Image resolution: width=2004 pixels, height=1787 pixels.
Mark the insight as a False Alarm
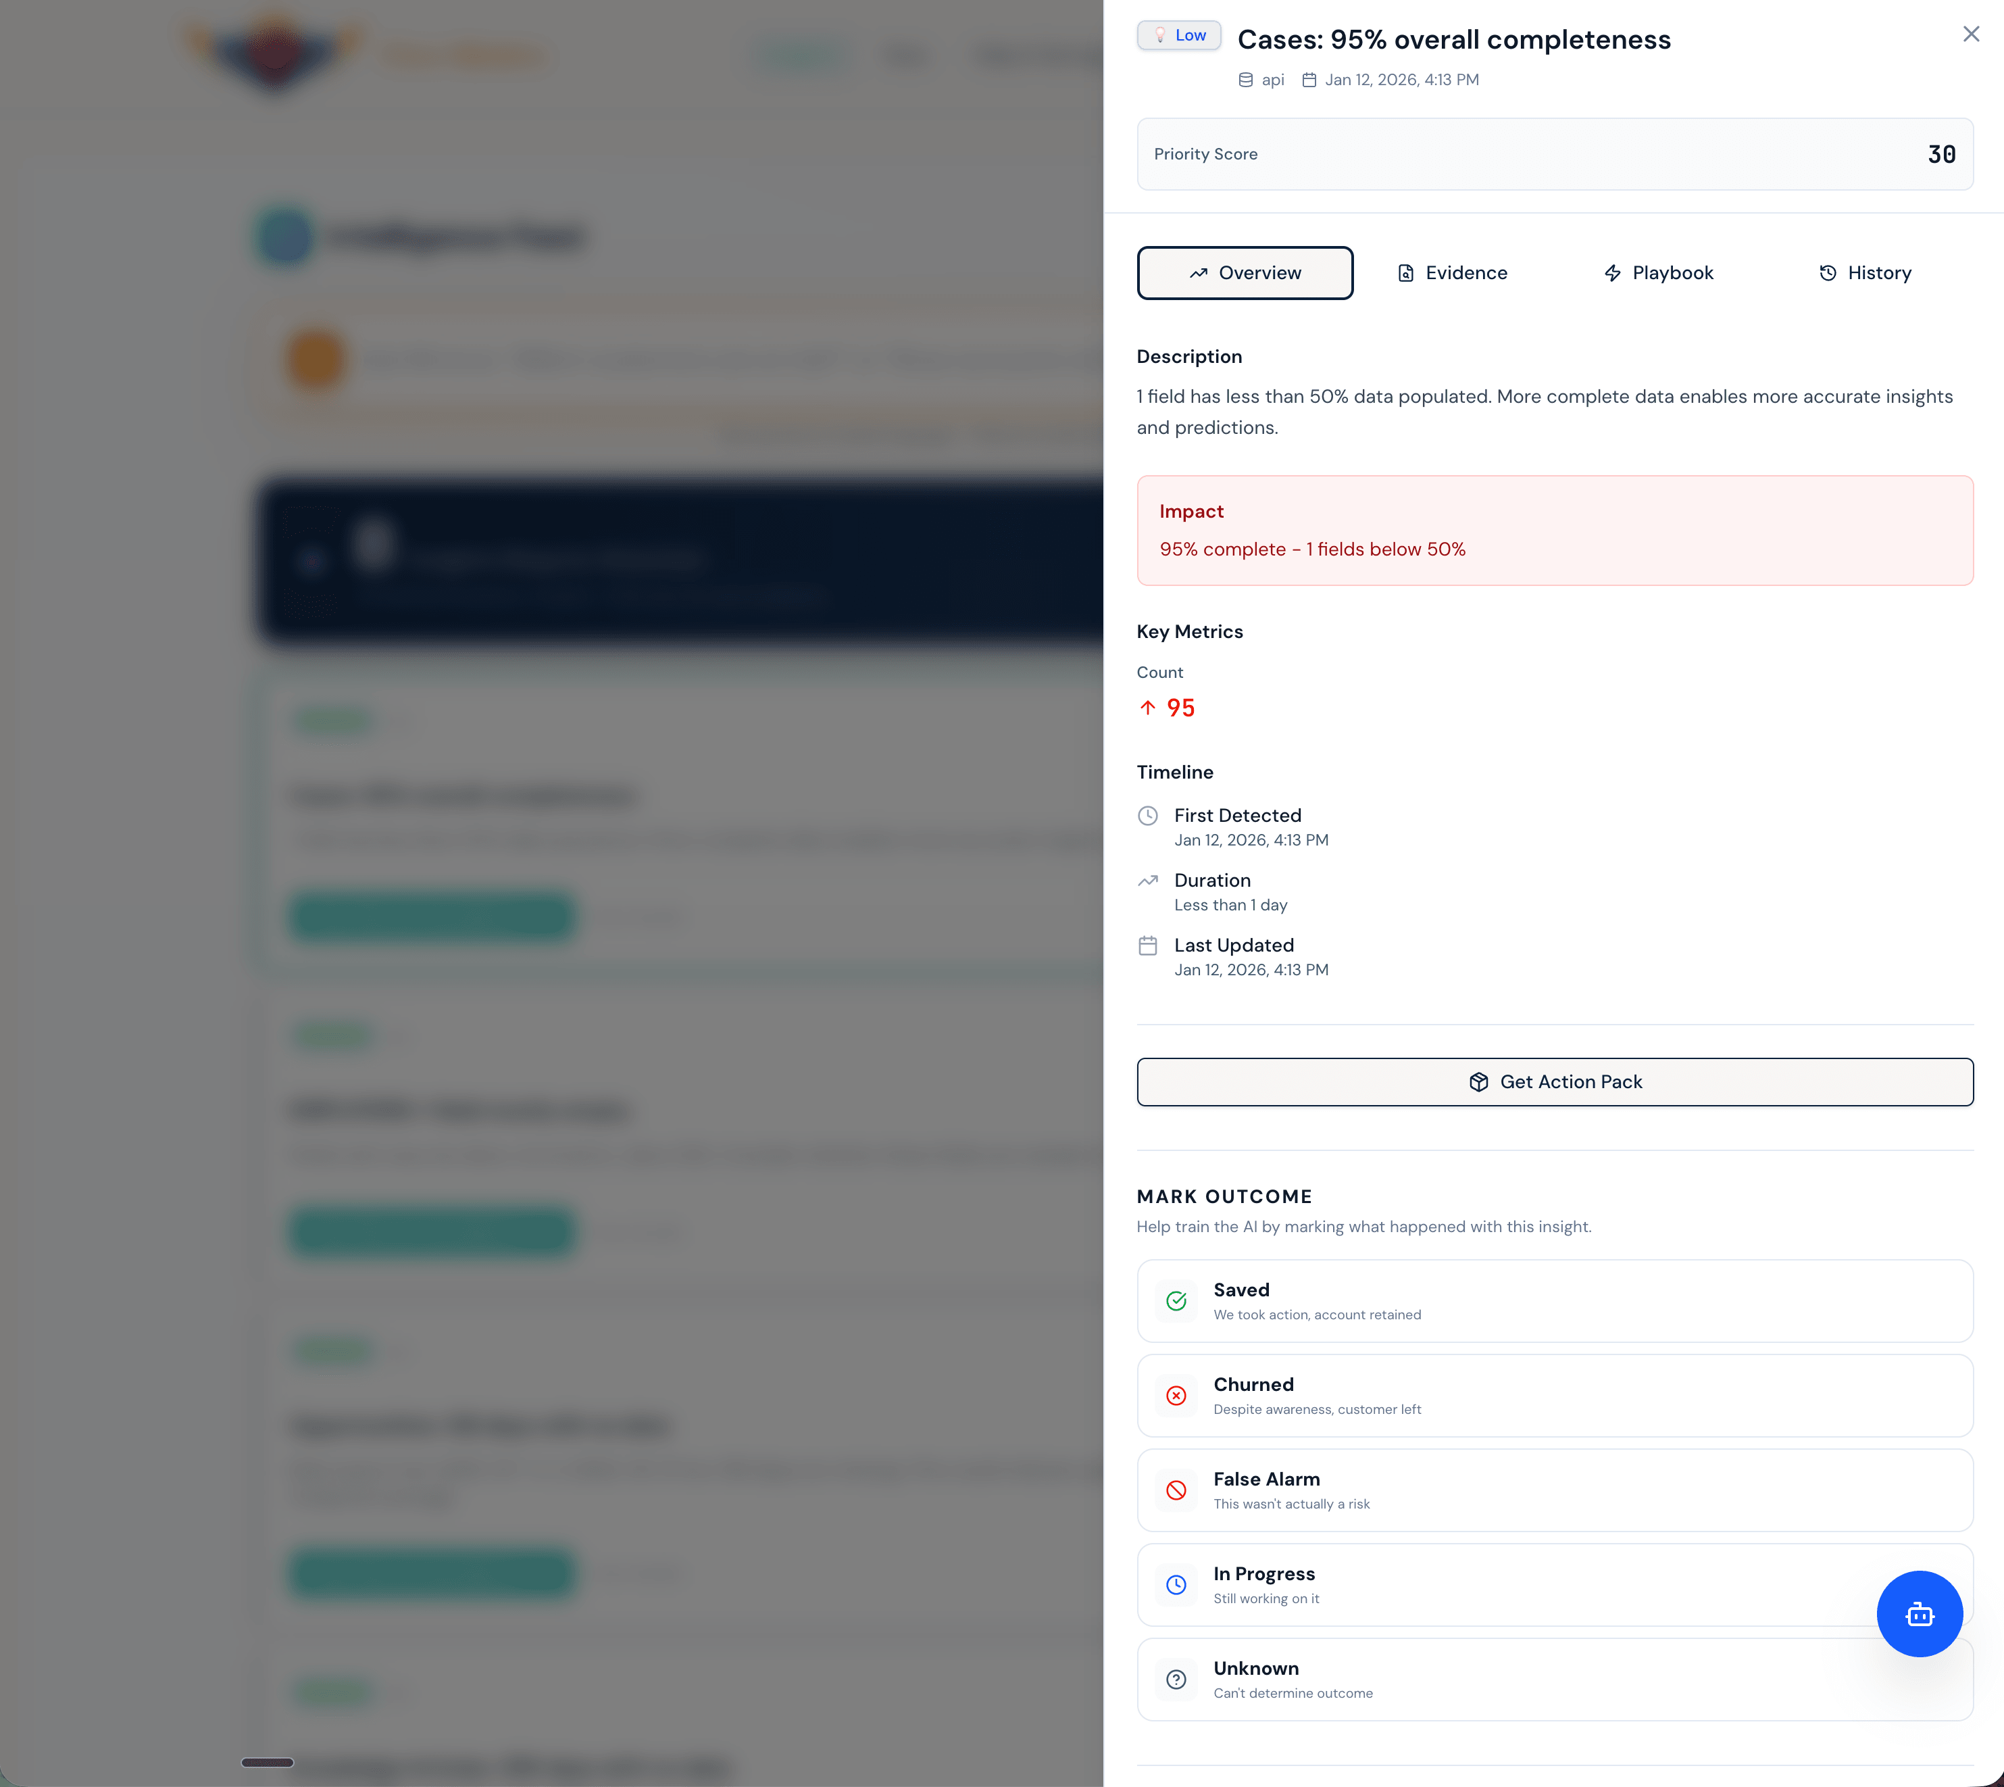click(1555, 1490)
